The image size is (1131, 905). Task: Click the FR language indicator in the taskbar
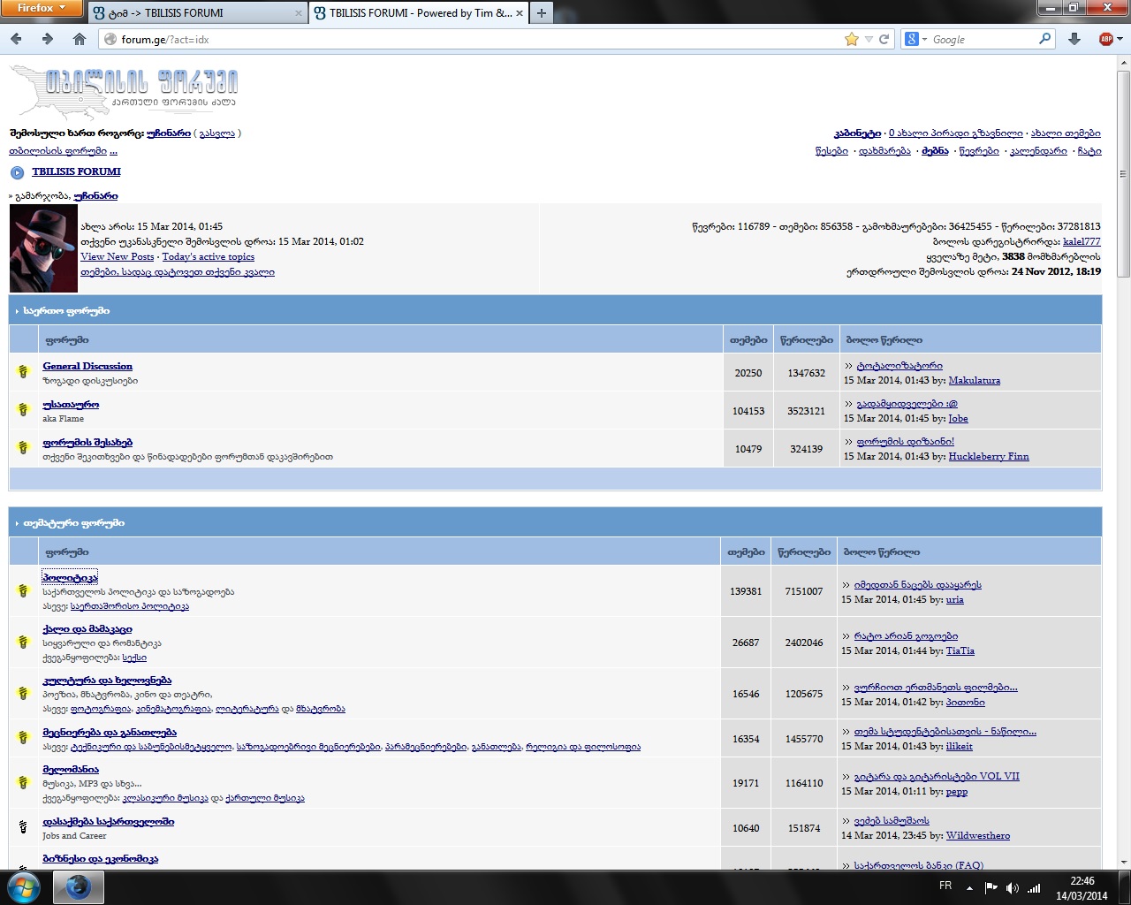945,886
